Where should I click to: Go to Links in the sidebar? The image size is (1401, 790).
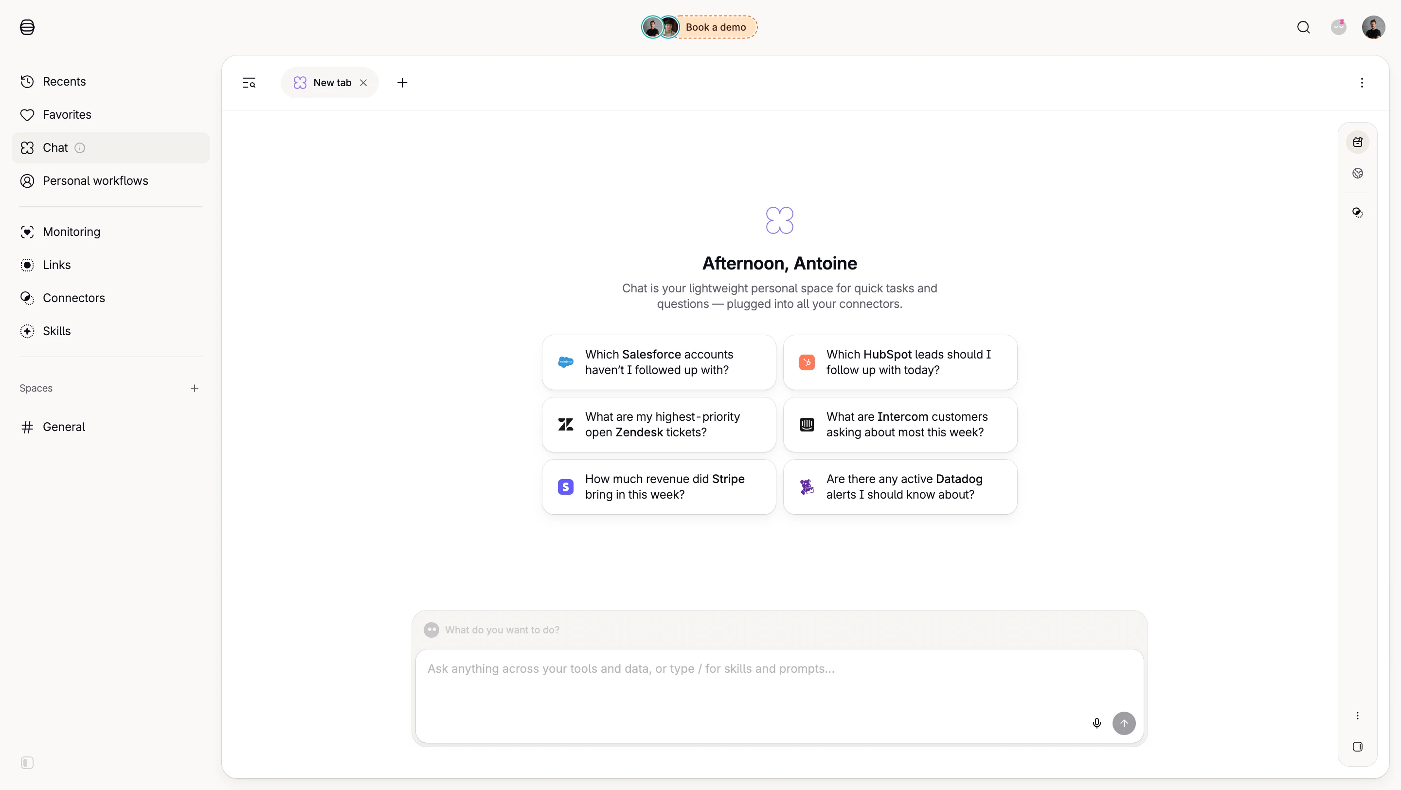pos(110,265)
